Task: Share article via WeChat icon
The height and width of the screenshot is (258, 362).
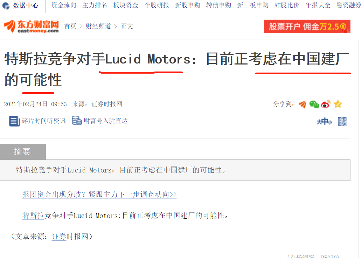Action: (314, 104)
